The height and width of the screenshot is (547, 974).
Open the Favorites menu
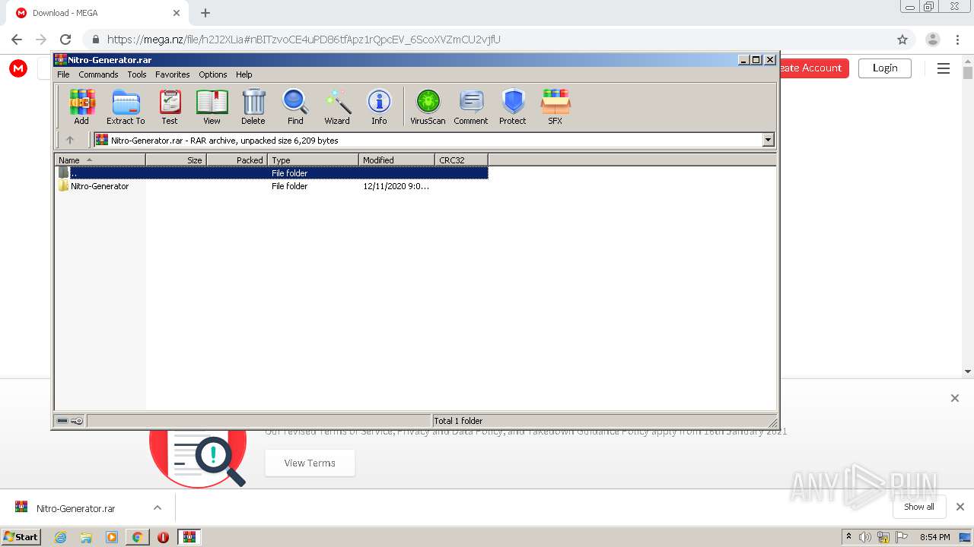(x=173, y=74)
